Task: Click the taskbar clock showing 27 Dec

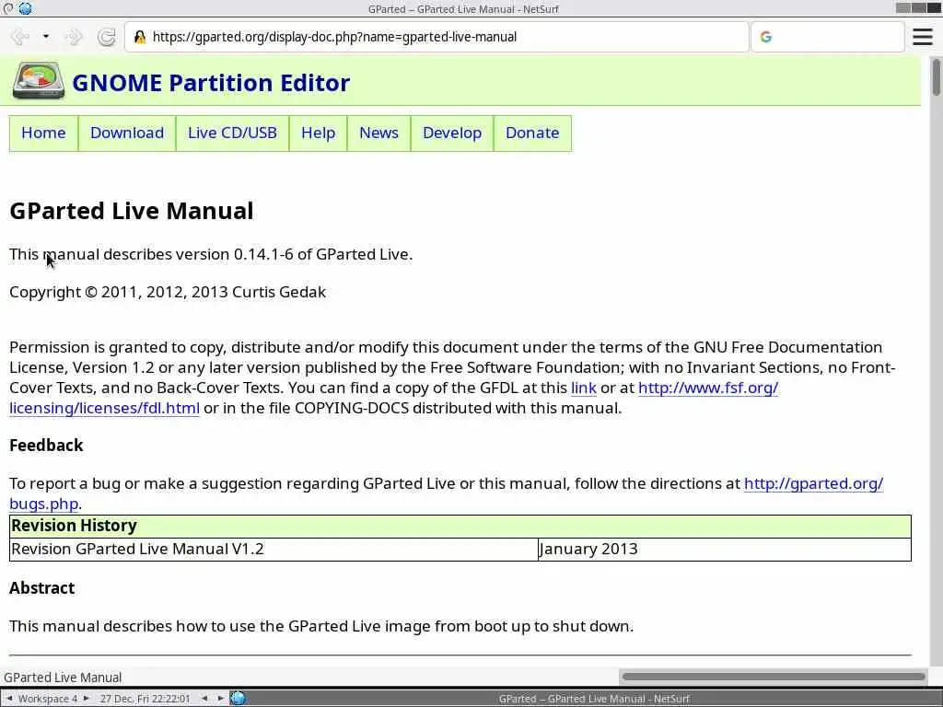Action: point(145,699)
